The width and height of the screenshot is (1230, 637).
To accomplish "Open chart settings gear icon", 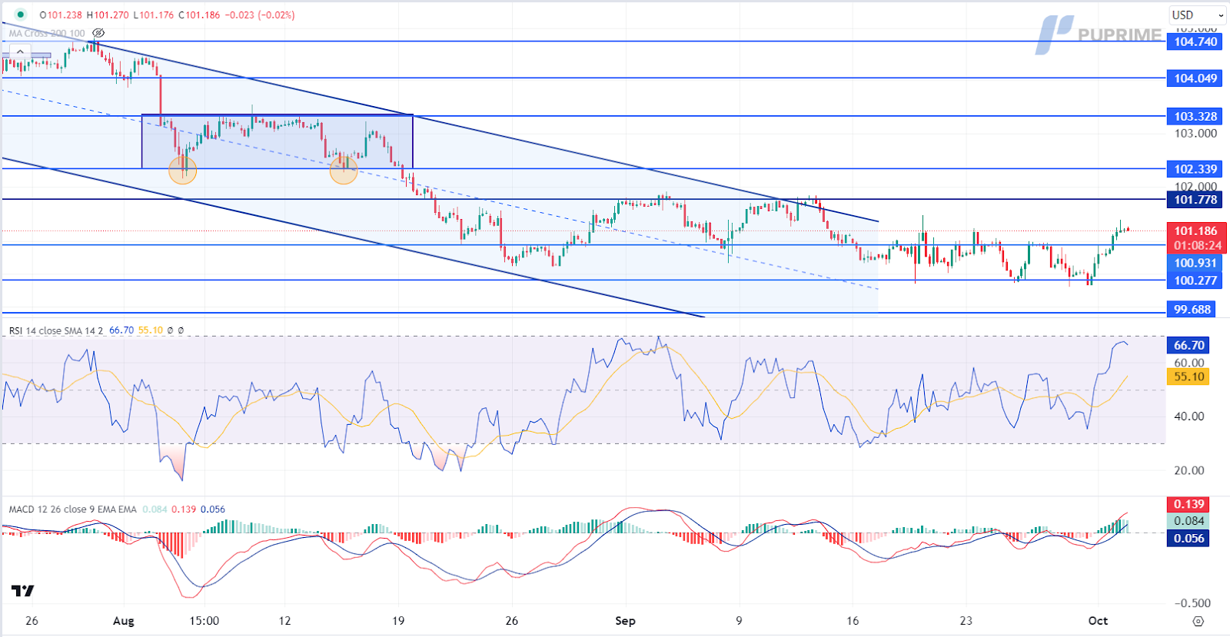I will (1198, 621).
